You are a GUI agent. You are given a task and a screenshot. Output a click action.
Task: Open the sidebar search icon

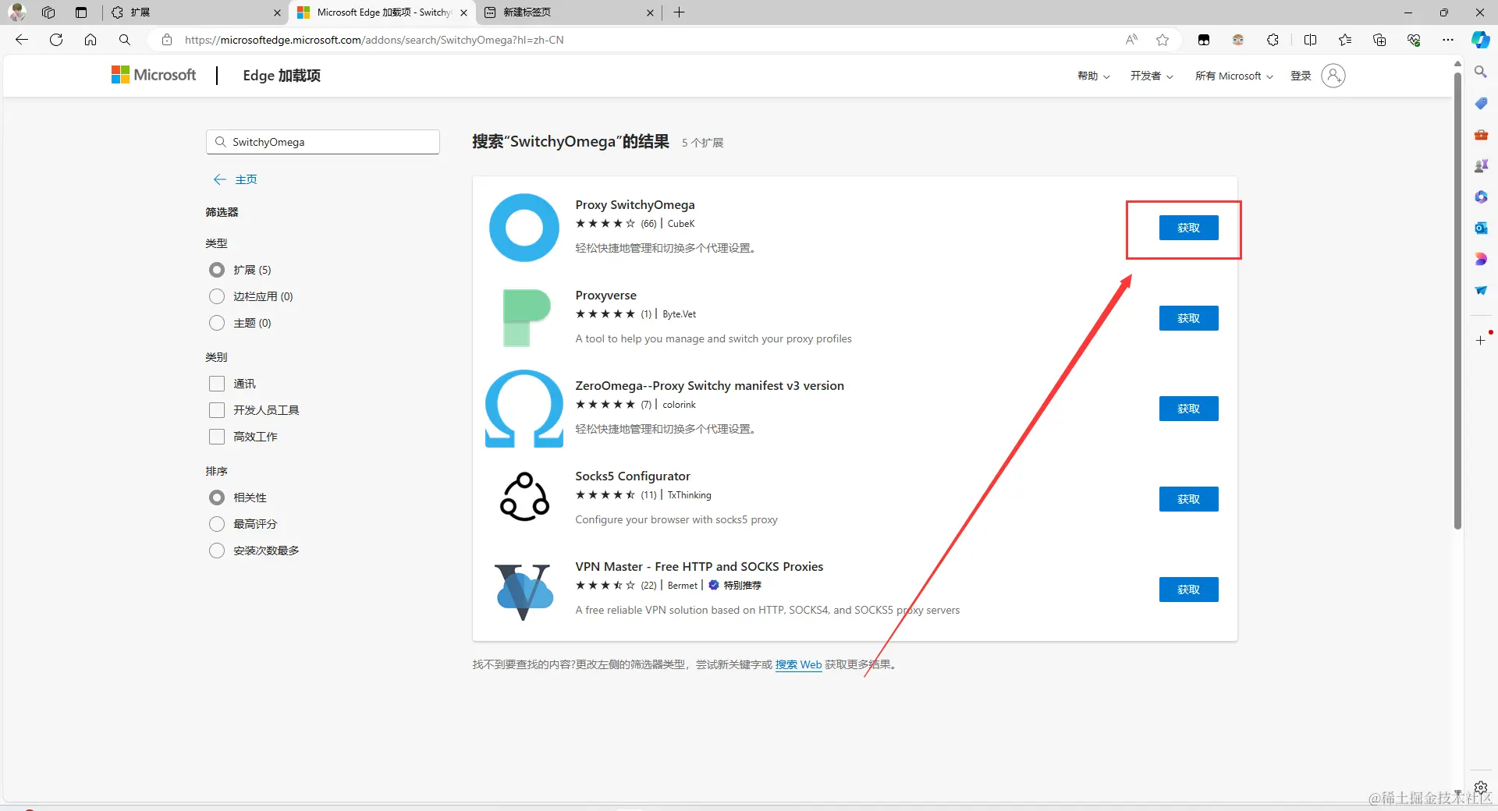(x=1481, y=72)
